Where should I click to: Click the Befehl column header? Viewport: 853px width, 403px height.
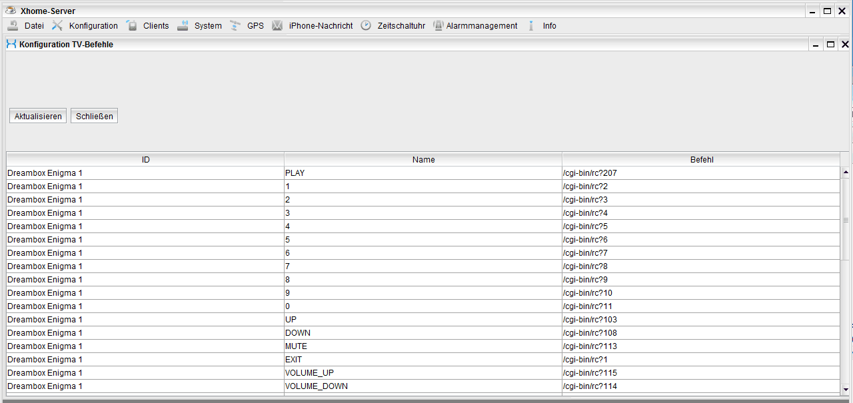pyautogui.click(x=702, y=160)
